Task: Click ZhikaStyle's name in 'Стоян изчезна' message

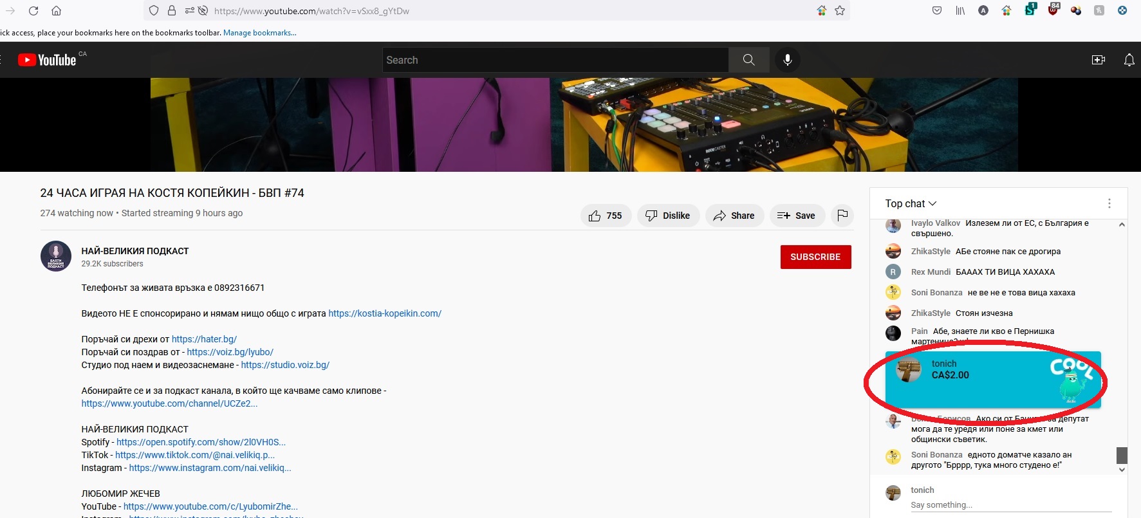Action: 931,313
